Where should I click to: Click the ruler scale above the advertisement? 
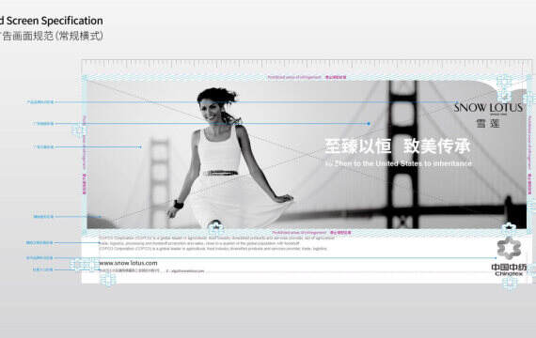point(307,64)
